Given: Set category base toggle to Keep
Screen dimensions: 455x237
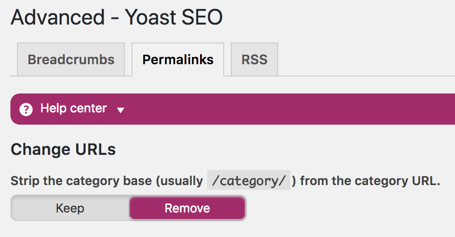Looking at the screenshot, I should coord(70,208).
